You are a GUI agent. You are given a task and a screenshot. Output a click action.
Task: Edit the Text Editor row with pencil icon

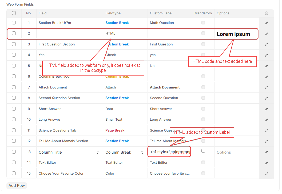point(266,163)
